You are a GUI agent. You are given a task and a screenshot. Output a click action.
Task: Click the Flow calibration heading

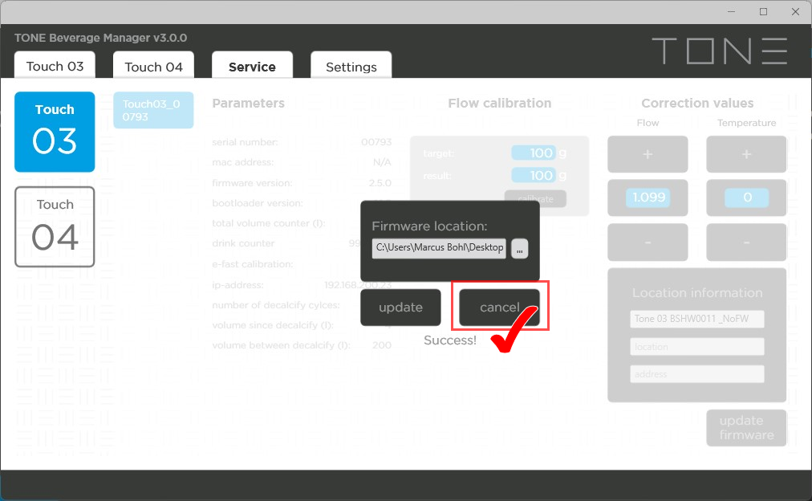[x=500, y=103]
